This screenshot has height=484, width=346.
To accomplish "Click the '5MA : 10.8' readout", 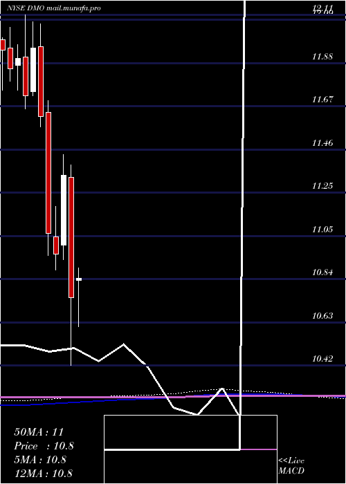I will coord(40,460).
